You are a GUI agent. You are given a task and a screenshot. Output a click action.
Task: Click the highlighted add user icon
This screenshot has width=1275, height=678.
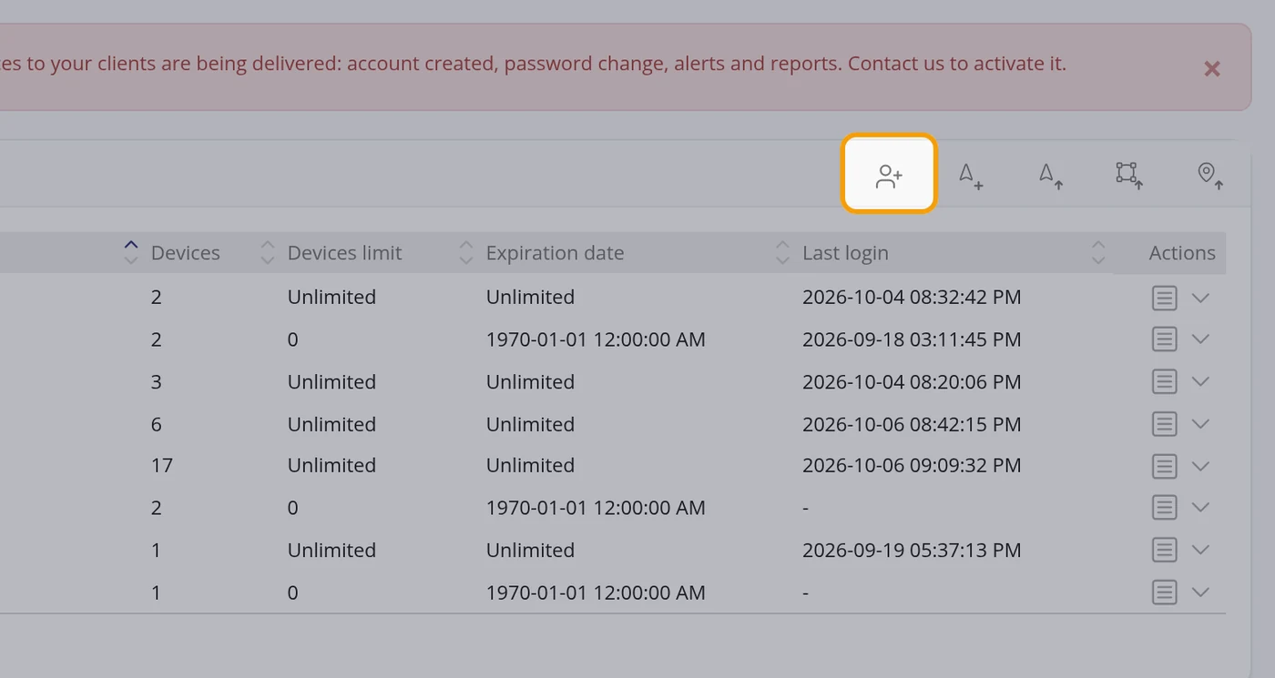[889, 174]
